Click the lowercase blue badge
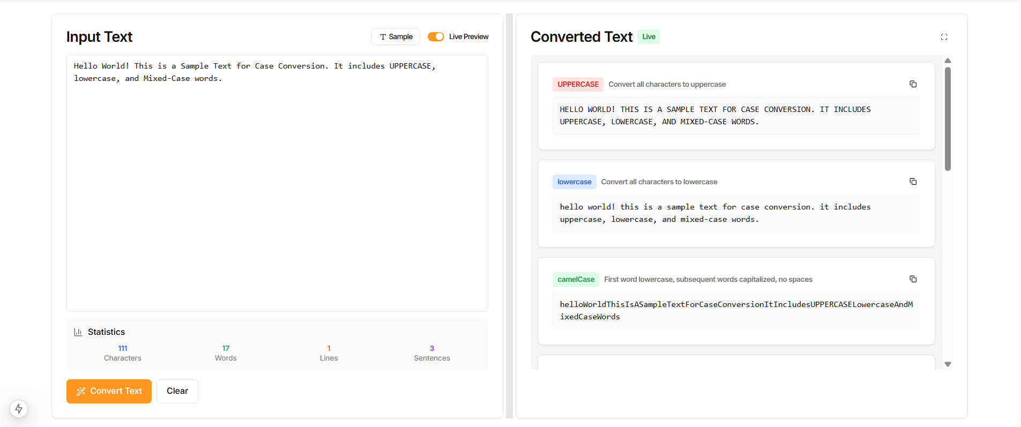The image size is (1021, 427). pyautogui.click(x=574, y=182)
